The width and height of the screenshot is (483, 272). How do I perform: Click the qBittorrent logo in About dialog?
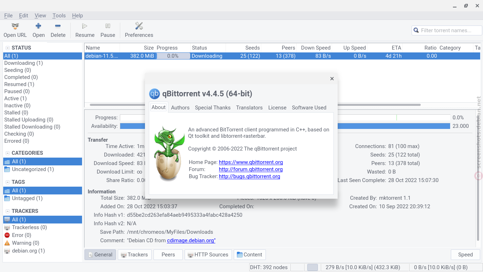point(155,93)
